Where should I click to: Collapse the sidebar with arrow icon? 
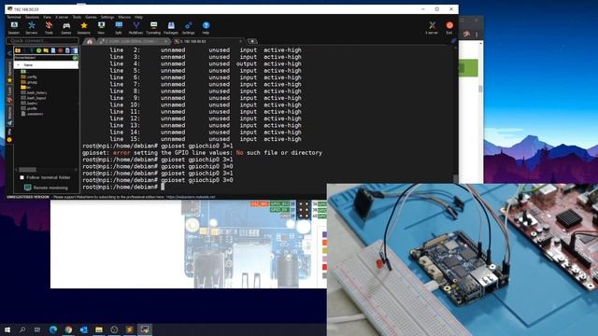click(9, 53)
